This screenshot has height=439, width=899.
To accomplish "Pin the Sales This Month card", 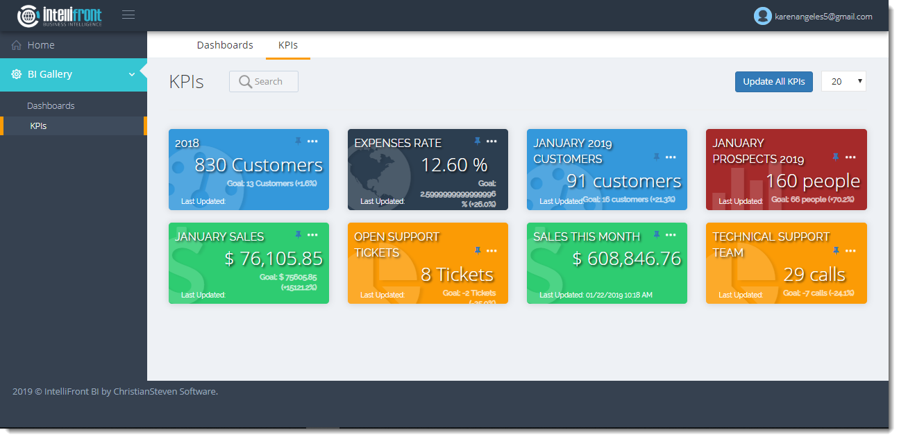I will [657, 235].
